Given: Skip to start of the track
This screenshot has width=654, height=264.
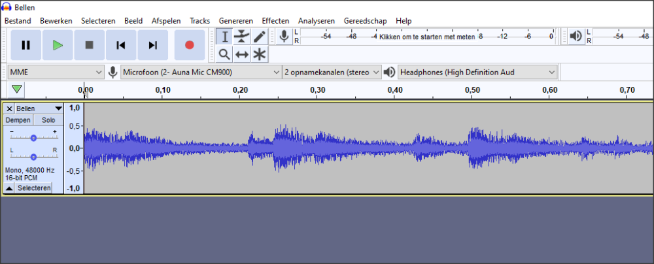Looking at the screenshot, I should (x=121, y=45).
